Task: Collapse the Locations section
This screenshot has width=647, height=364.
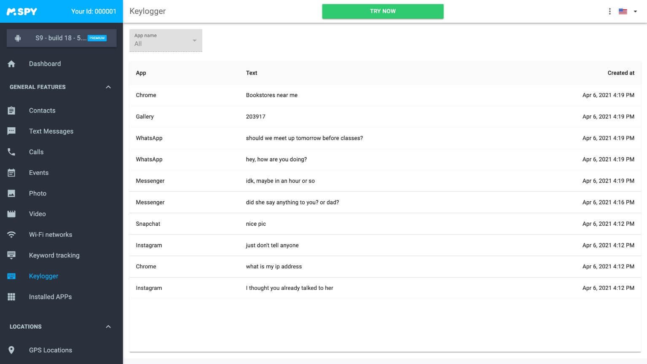Action: (108, 327)
